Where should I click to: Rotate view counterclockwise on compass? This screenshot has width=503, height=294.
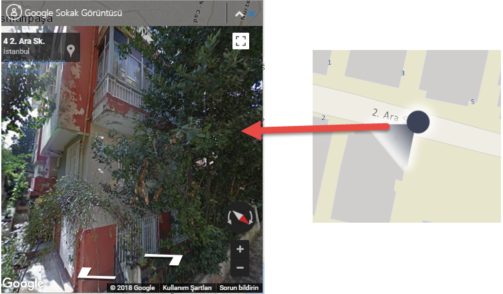[x=230, y=218]
